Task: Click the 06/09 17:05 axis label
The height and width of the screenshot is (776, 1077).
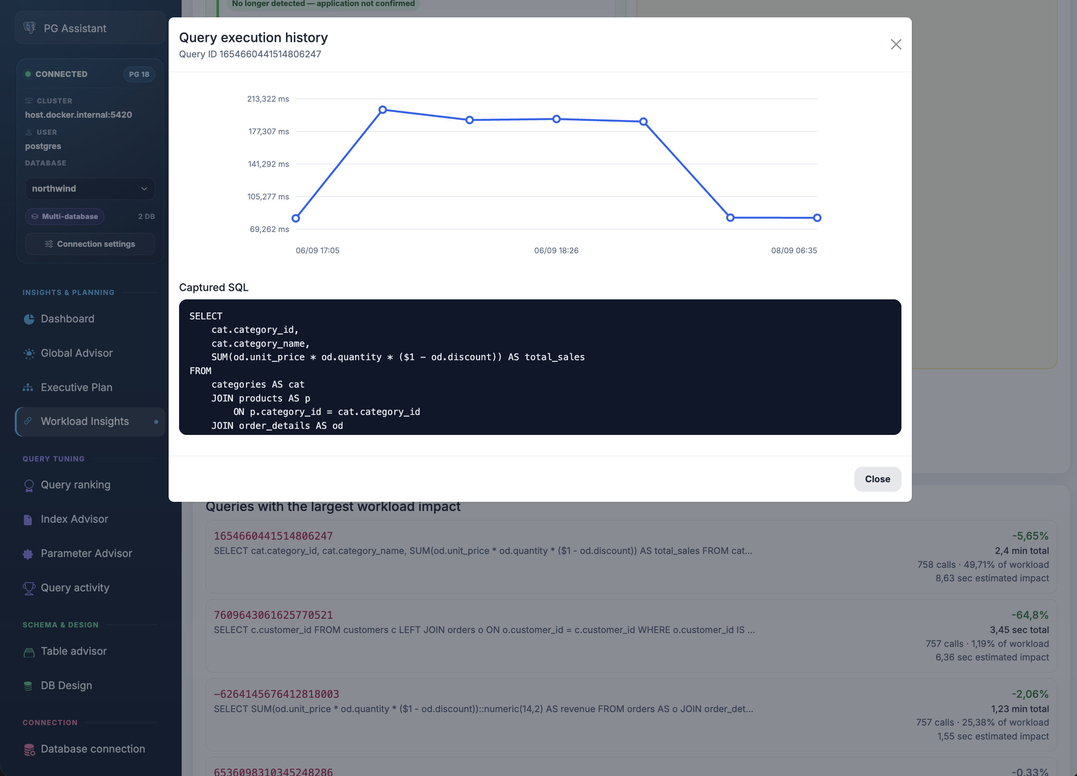Action: click(x=317, y=251)
